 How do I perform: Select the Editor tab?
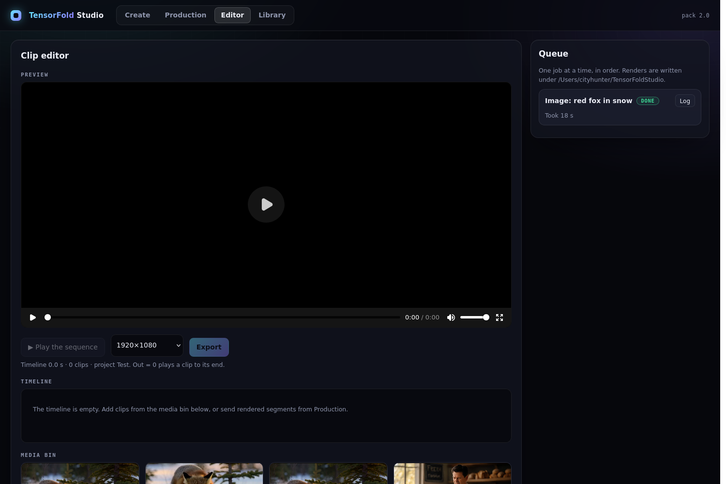(x=232, y=15)
